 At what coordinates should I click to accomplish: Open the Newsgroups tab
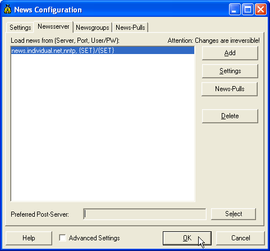93,28
